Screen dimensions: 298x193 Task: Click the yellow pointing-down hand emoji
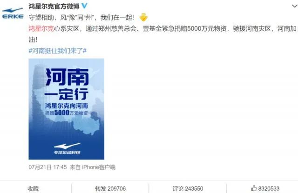click(x=143, y=18)
